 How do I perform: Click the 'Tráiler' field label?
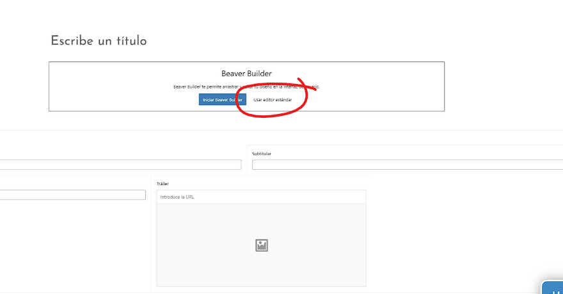163,184
